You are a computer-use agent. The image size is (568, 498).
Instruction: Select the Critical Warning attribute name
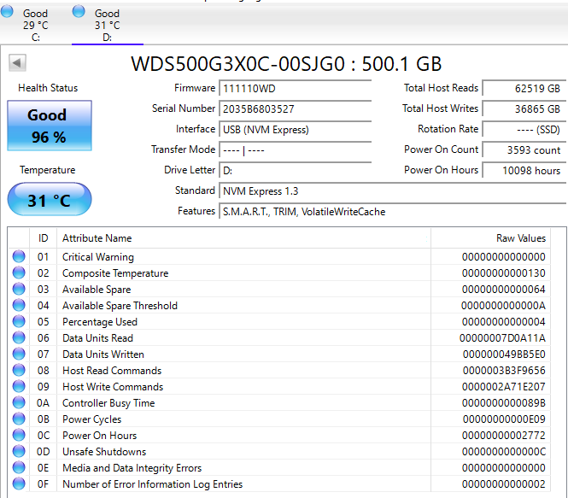click(98, 257)
